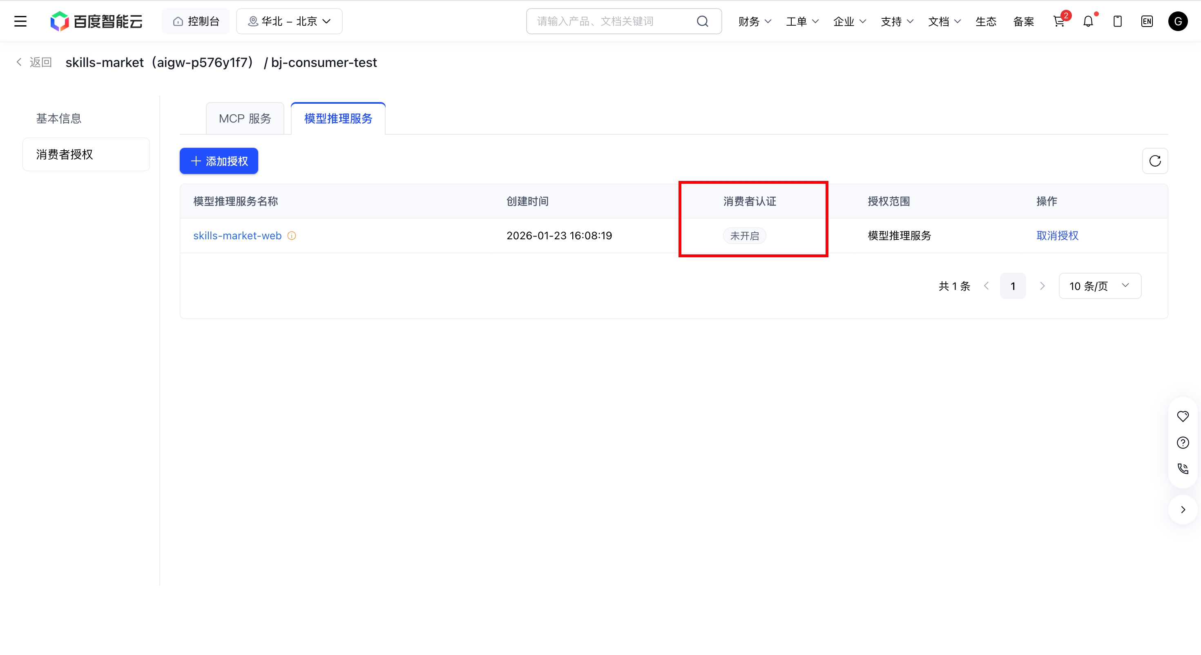Screen dimensions: 1201x655
Task: Expand the 企业 menu
Action: 849,22
